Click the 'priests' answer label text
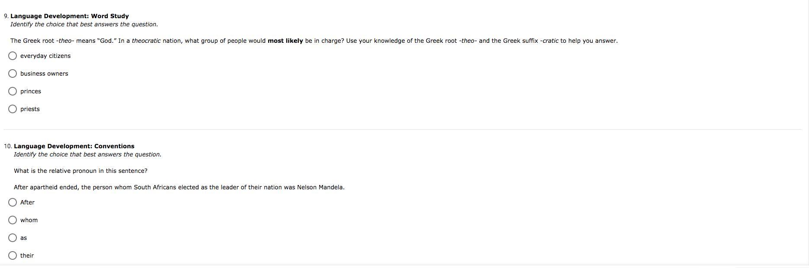Screen dimensions: 809x268 point(30,109)
